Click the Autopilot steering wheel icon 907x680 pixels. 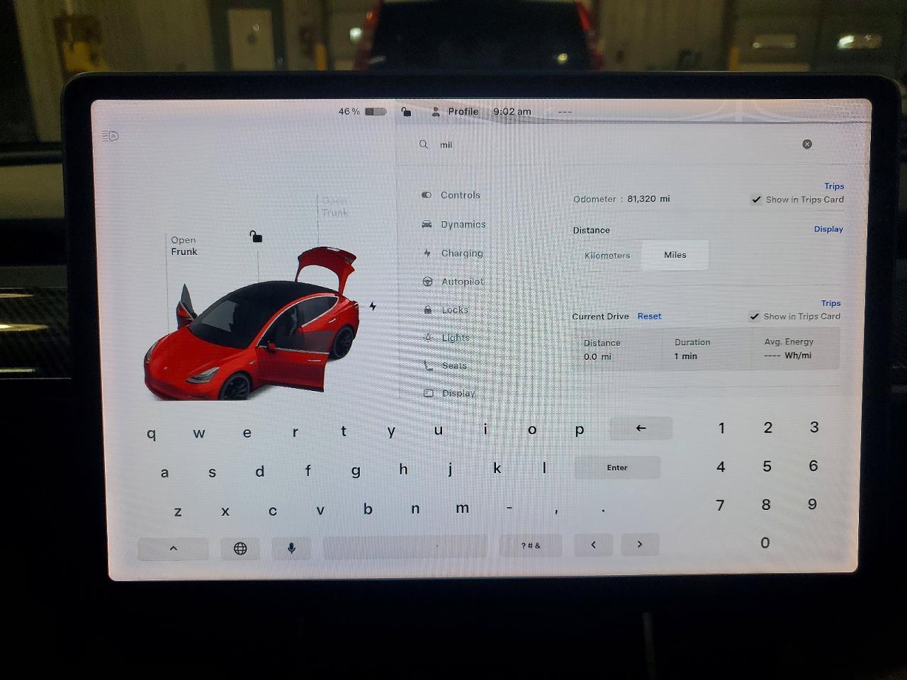click(427, 282)
